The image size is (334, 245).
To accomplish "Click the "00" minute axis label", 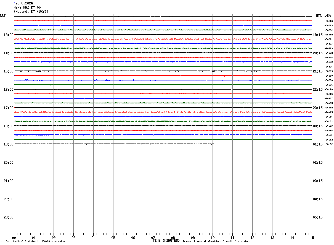I will (x=14, y=238).
